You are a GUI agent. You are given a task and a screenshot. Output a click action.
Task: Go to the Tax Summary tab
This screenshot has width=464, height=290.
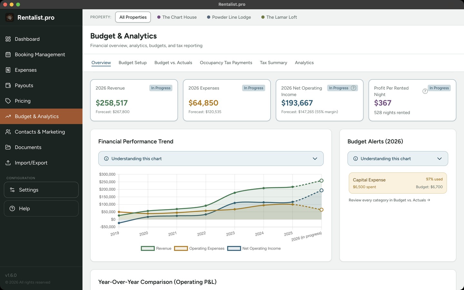click(274, 63)
